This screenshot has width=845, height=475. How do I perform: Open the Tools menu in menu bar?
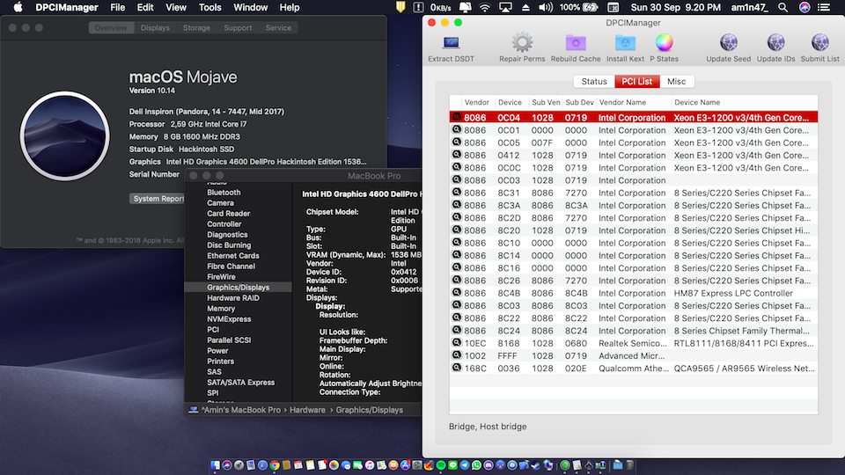pos(210,8)
